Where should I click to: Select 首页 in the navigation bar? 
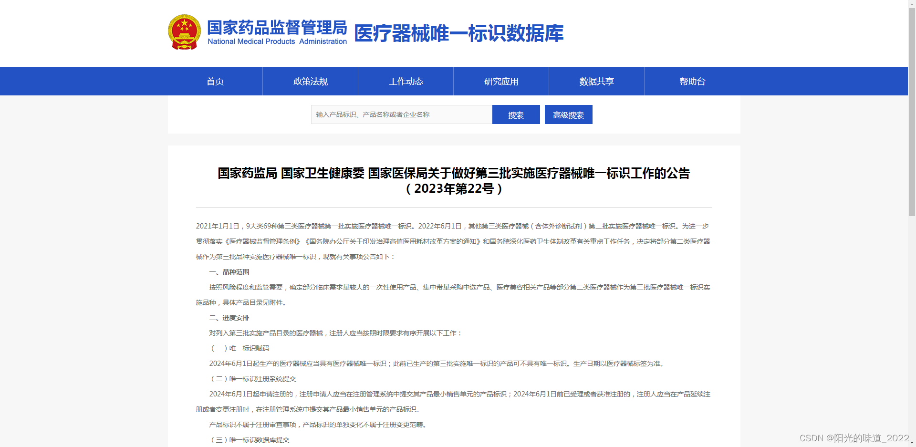pos(214,81)
